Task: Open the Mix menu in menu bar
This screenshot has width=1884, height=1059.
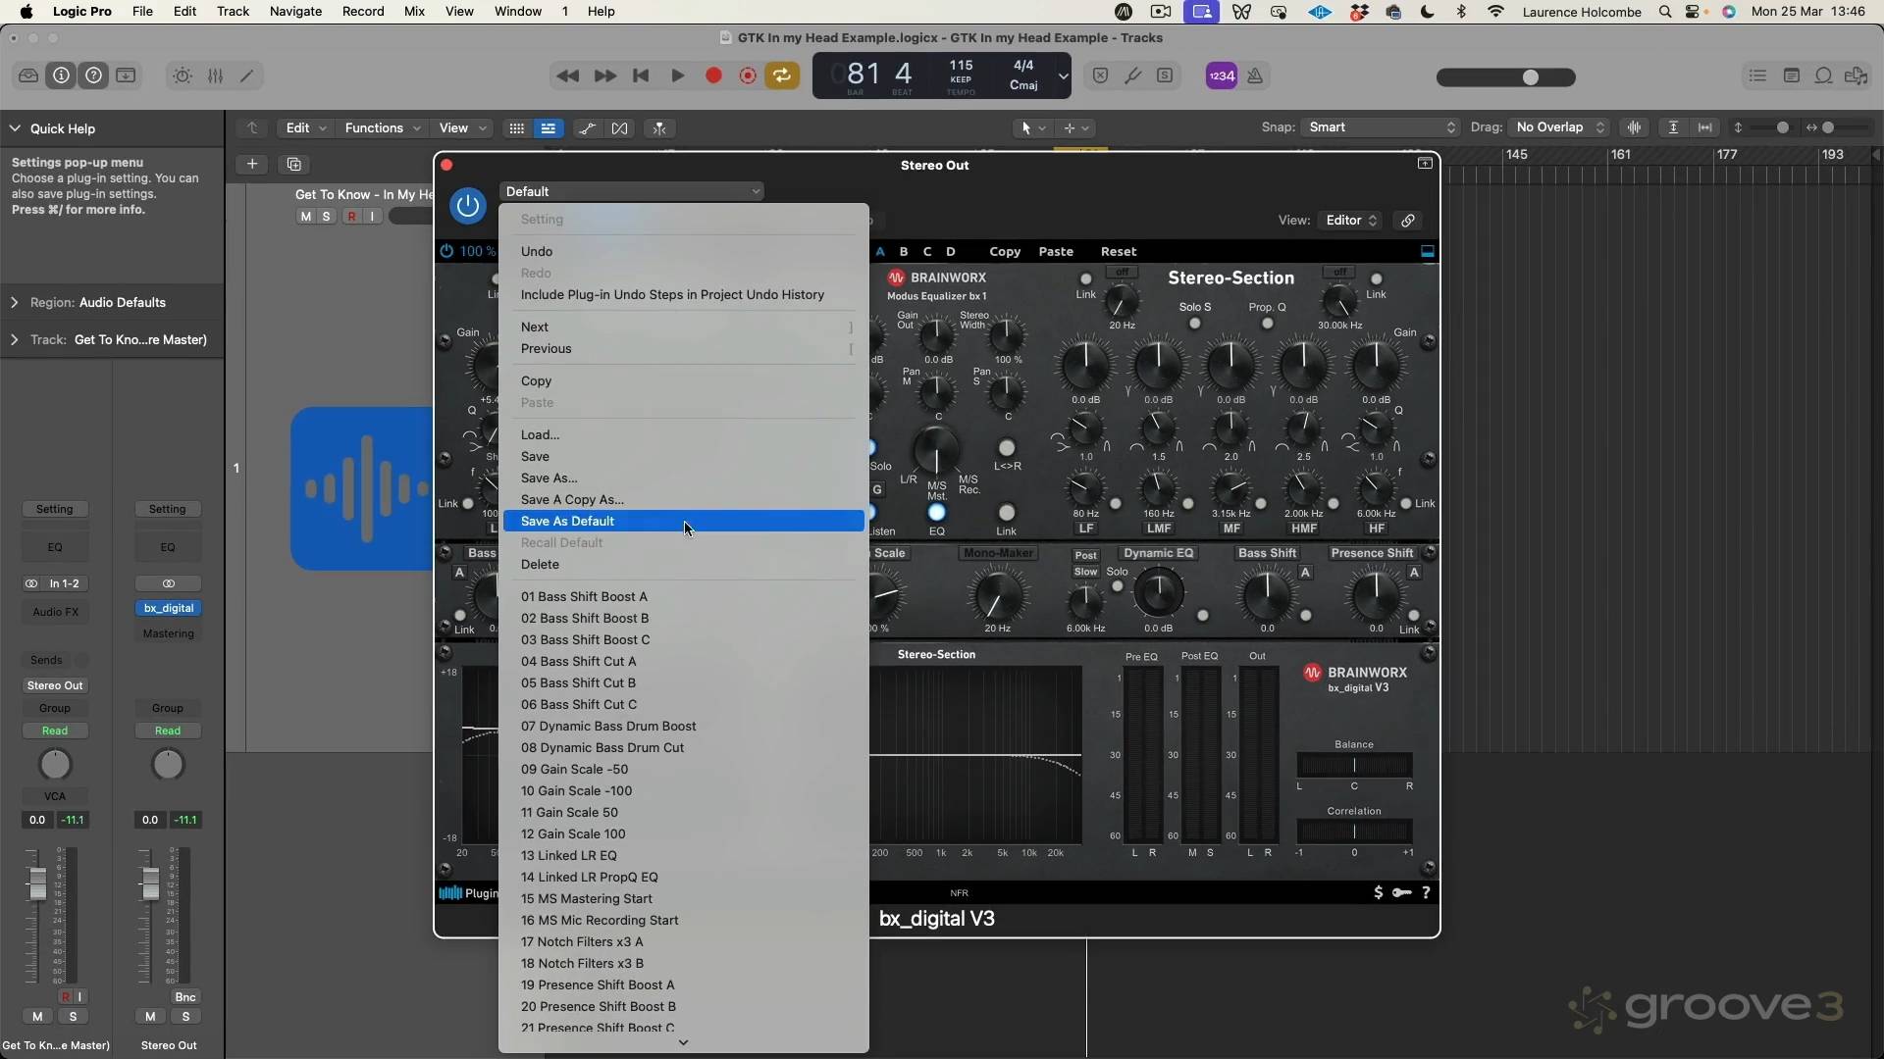Action: 414,12
